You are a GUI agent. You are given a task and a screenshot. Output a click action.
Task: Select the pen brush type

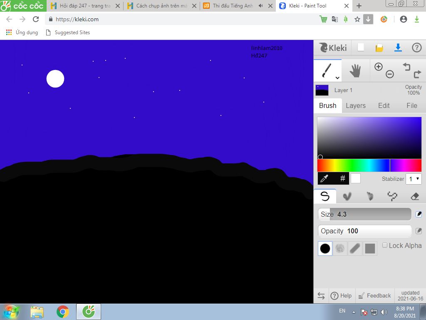pyautogui.click(x=325, y=196)
